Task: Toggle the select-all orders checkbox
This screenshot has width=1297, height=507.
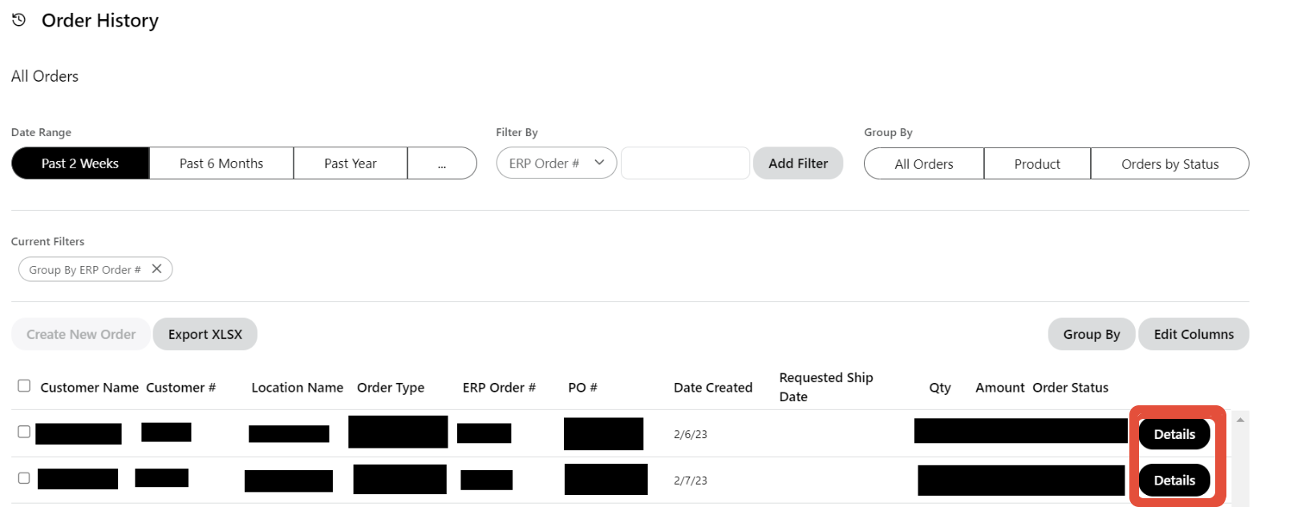Action: point(24,386)
